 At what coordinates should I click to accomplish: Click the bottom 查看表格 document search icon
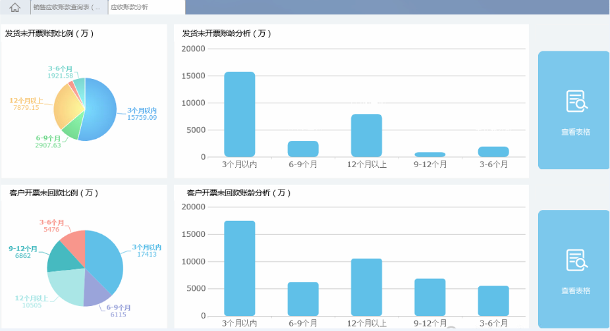pyautogui.click(x=576, y=260)
